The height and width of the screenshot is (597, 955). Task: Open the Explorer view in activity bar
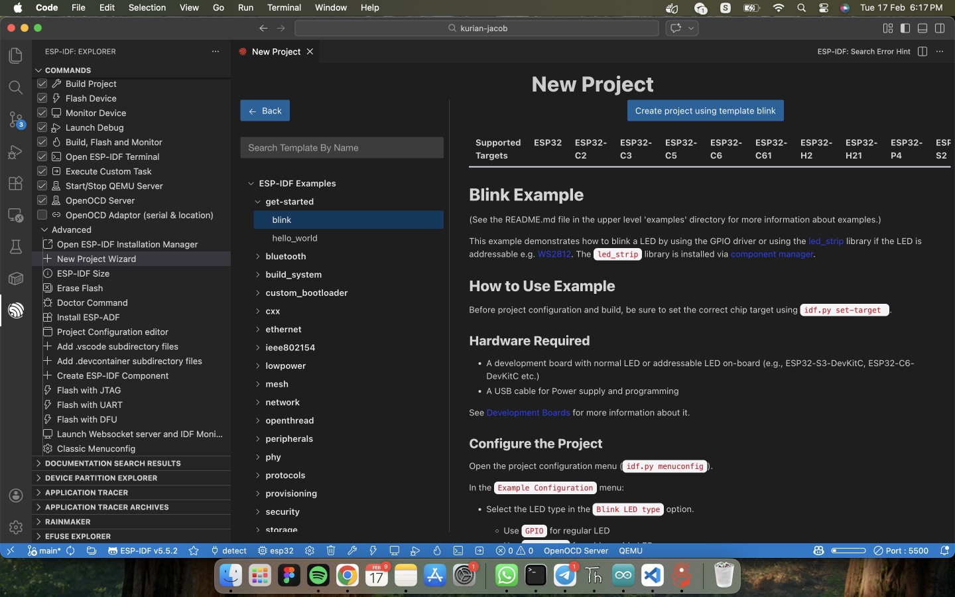[16, 56]
